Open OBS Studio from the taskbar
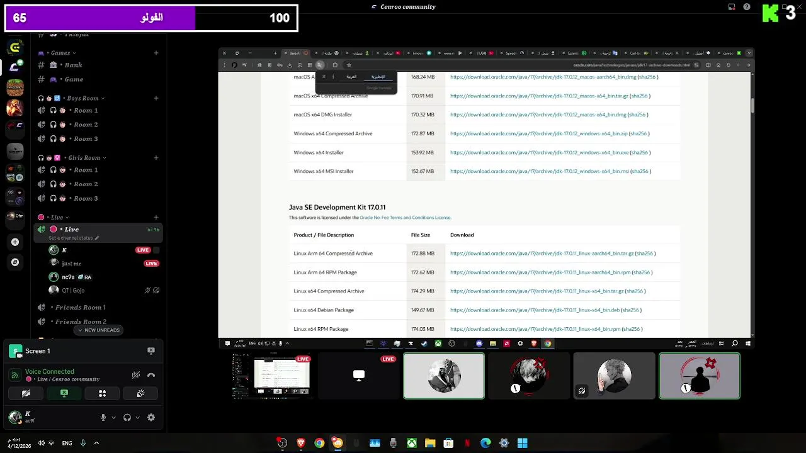 pyautogui.click(x=282, y=443)
